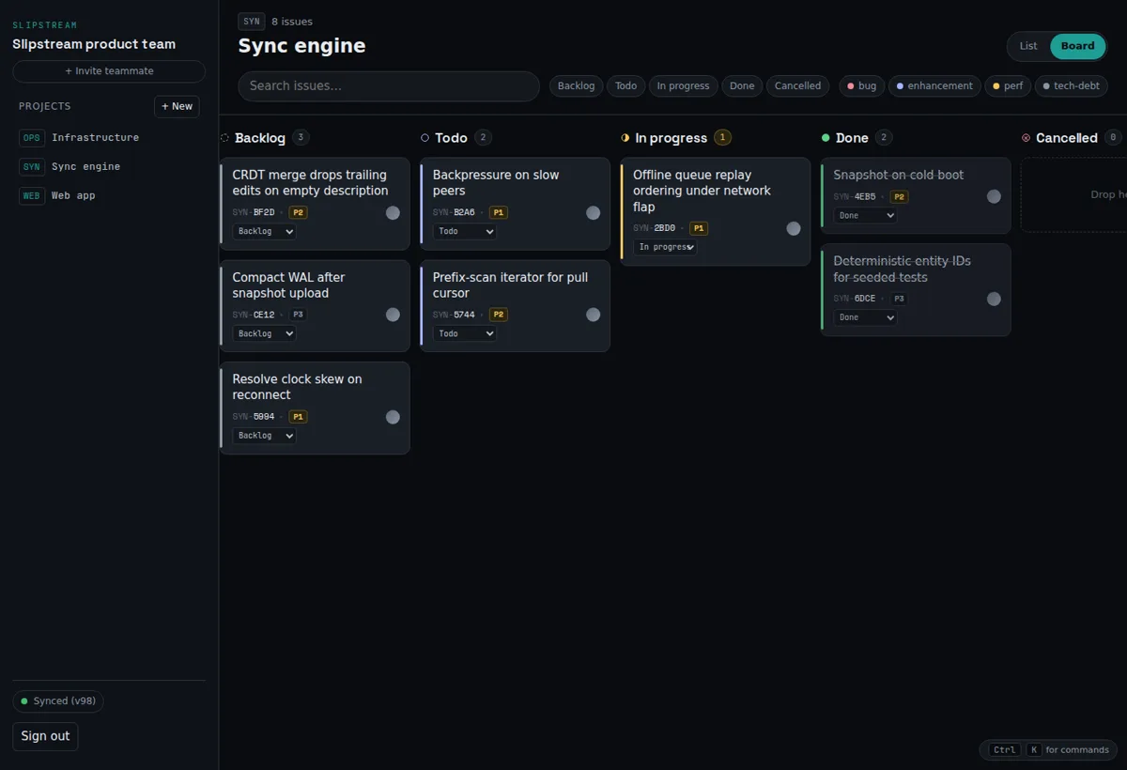Click the P1 priority badge on Resolve clock skew card
The image size is (1127, 770).
pyautogui.click(x=298, y=417)
